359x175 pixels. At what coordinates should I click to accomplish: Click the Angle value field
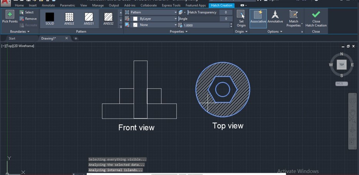[226, 19]
